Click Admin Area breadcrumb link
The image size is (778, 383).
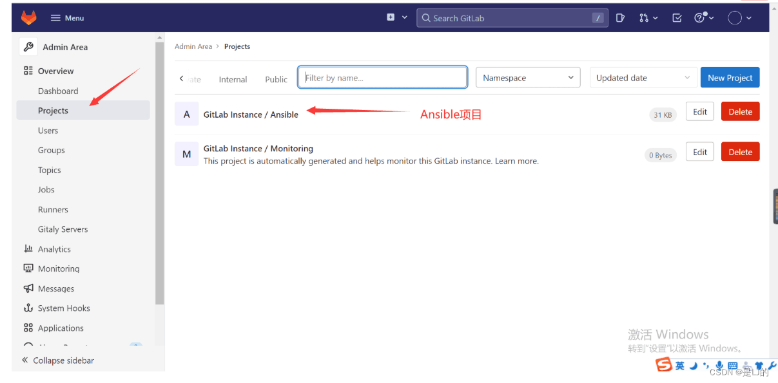click(193, 46)
